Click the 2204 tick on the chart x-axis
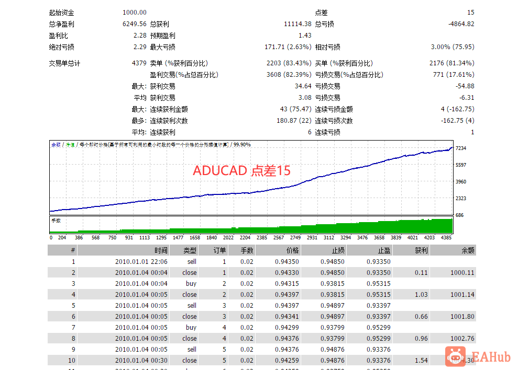518x370 pixels. [245, 238]
